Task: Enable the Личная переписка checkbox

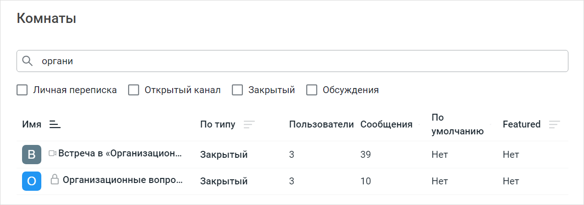Action: point(22,90)
